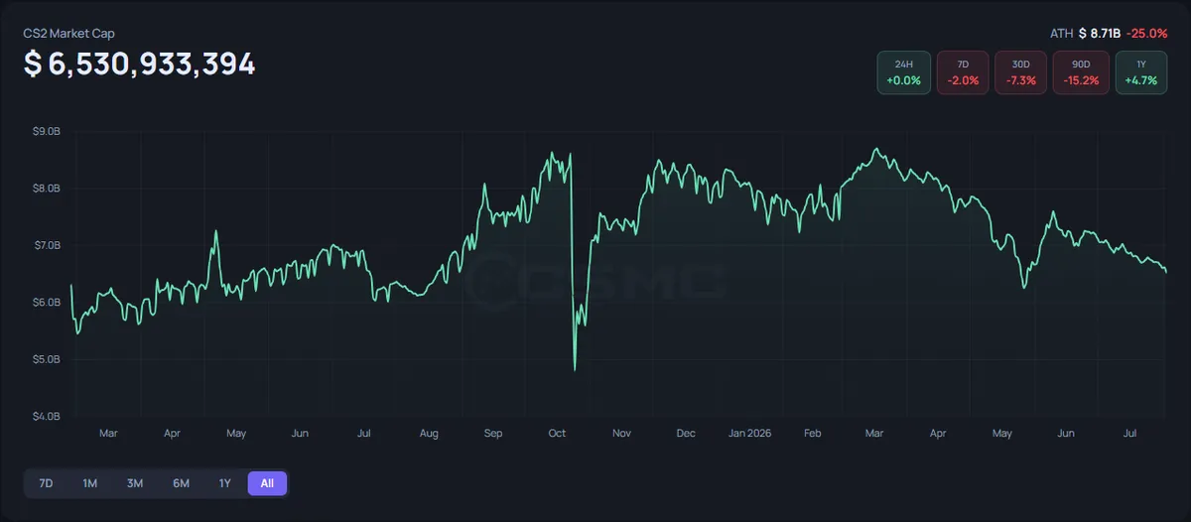Click the 7D -2.0% change badge
Viewport: 1191px width, 522px height.
963,72
